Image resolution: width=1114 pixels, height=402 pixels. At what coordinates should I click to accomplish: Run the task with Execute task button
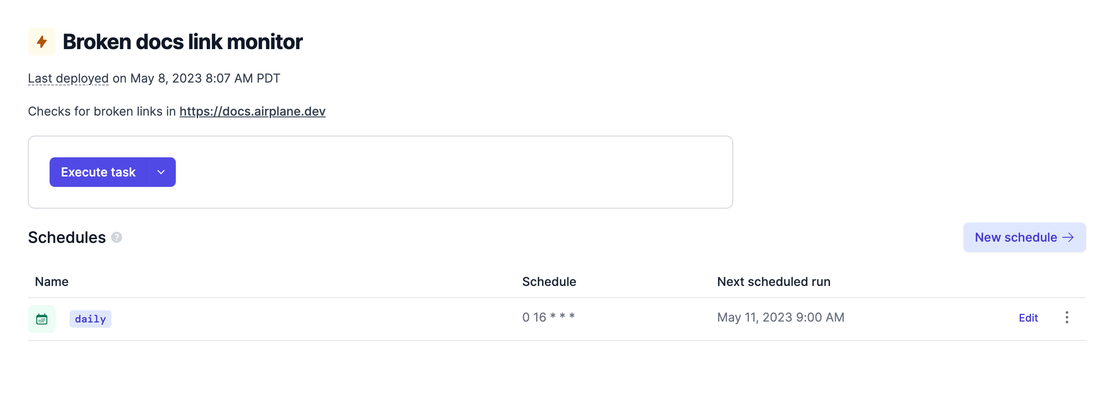tap(98, 172)
